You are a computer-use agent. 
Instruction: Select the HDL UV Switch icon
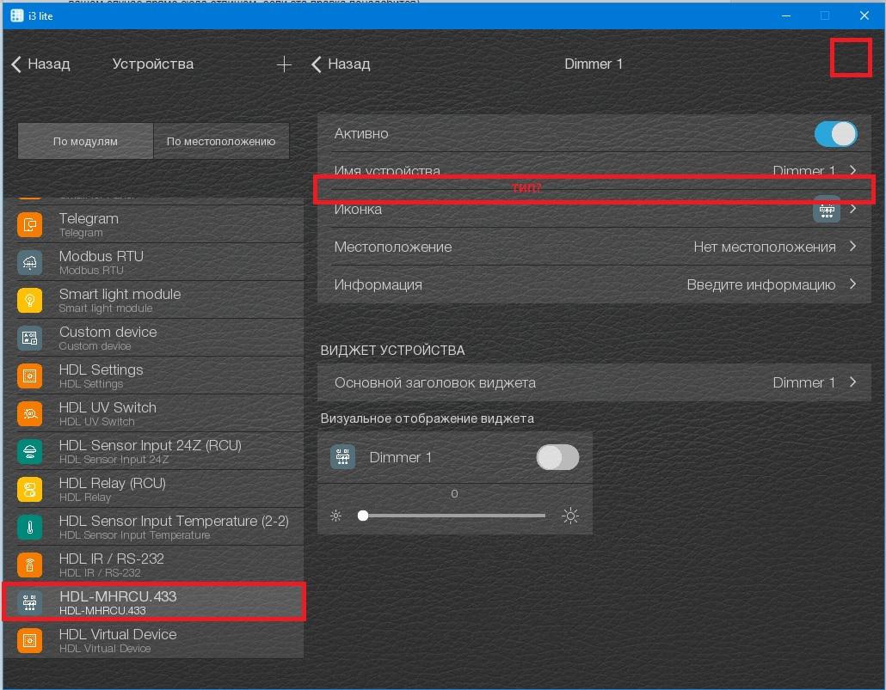pyautogui.click(x=30, y=414)
